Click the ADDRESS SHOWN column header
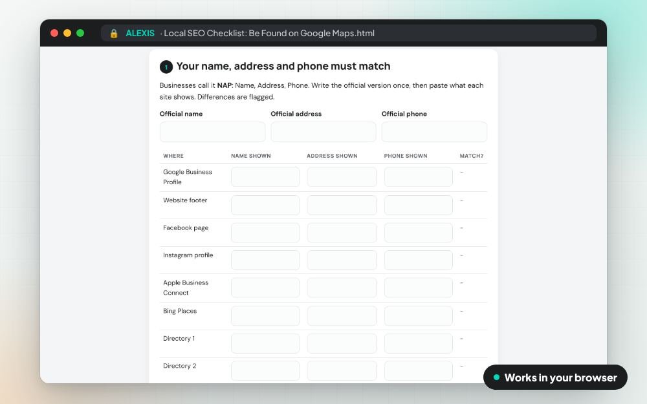Image resolution: width=647 pixels, height=404 pixels. coord(332,156)
